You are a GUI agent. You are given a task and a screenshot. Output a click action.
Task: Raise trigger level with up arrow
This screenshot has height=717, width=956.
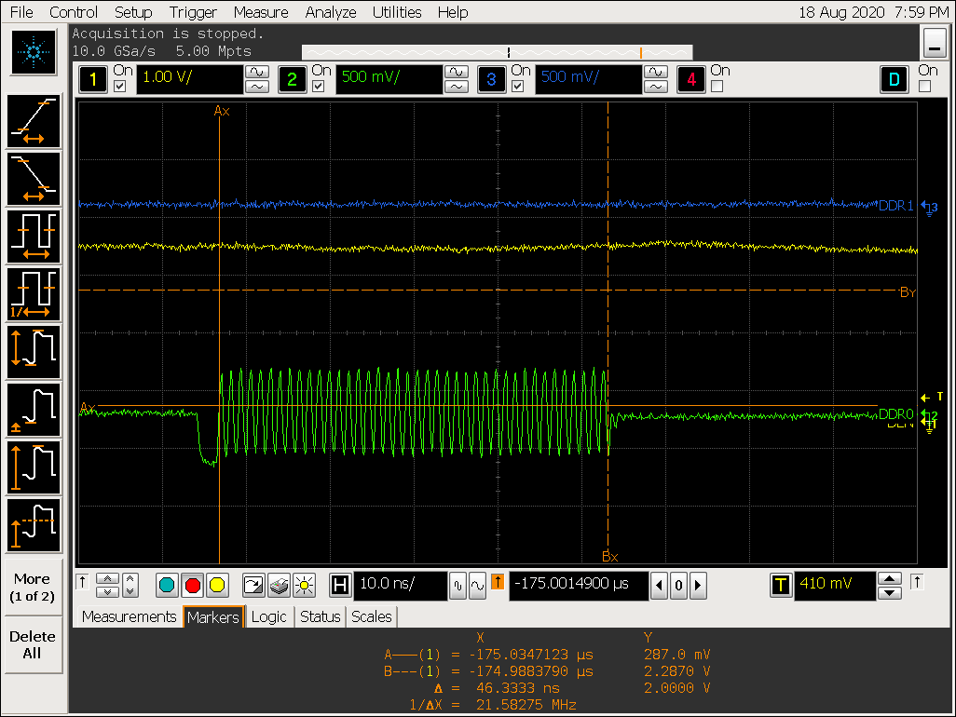[890, 578]
